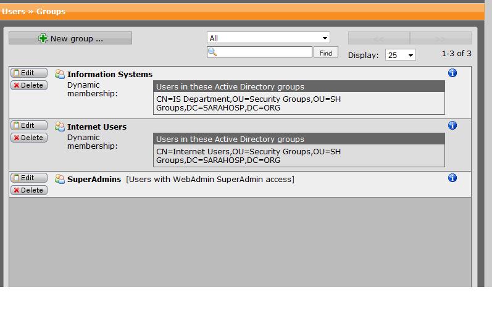
Task: Select the Internet Users group name
Action: click(x=97, y=127)
